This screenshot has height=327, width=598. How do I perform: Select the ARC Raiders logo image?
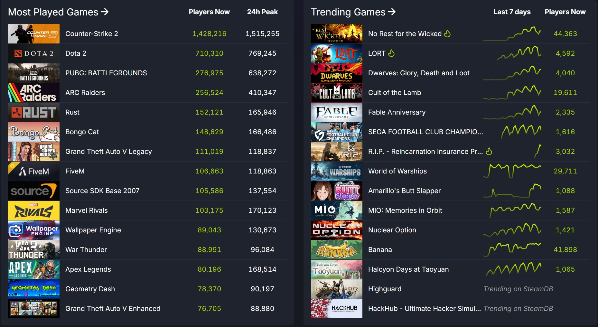34,93
